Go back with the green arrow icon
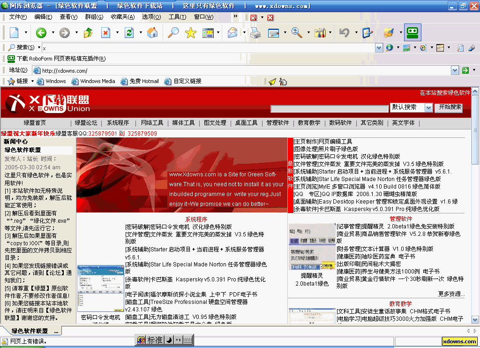This screenshot has height=348, width=480. pos(41,32)
